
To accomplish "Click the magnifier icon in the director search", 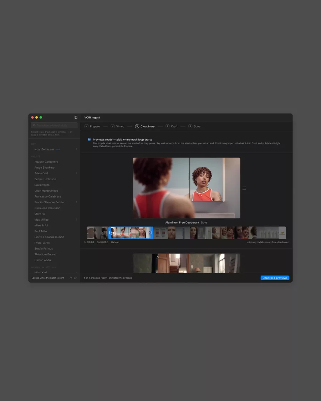I will 34,125.
